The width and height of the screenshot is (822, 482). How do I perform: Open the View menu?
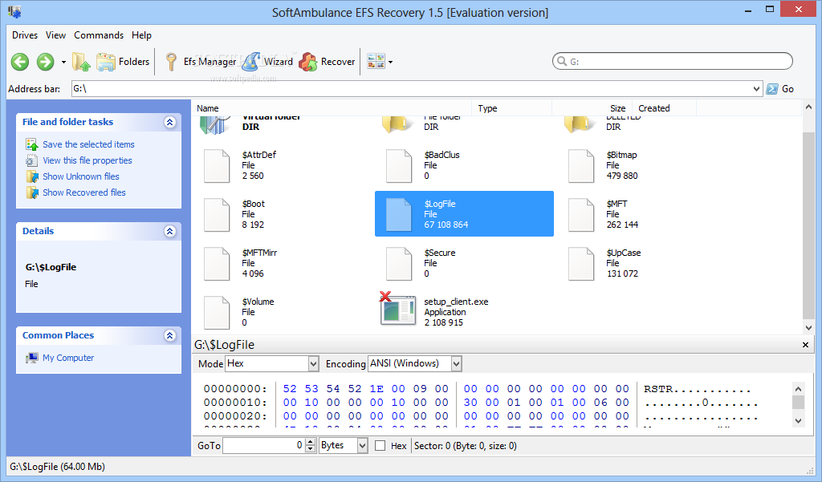[55, 35]
